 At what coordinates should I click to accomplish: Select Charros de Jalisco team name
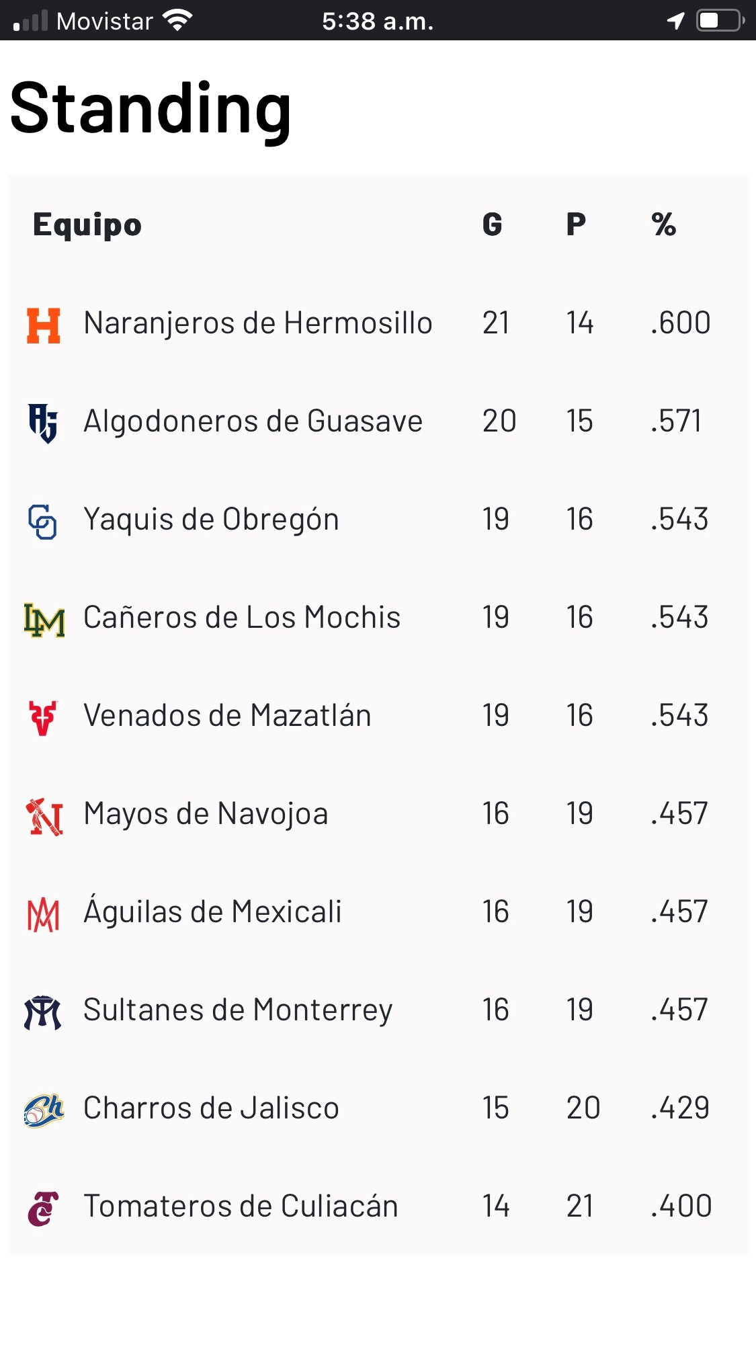coord(211,1108)
